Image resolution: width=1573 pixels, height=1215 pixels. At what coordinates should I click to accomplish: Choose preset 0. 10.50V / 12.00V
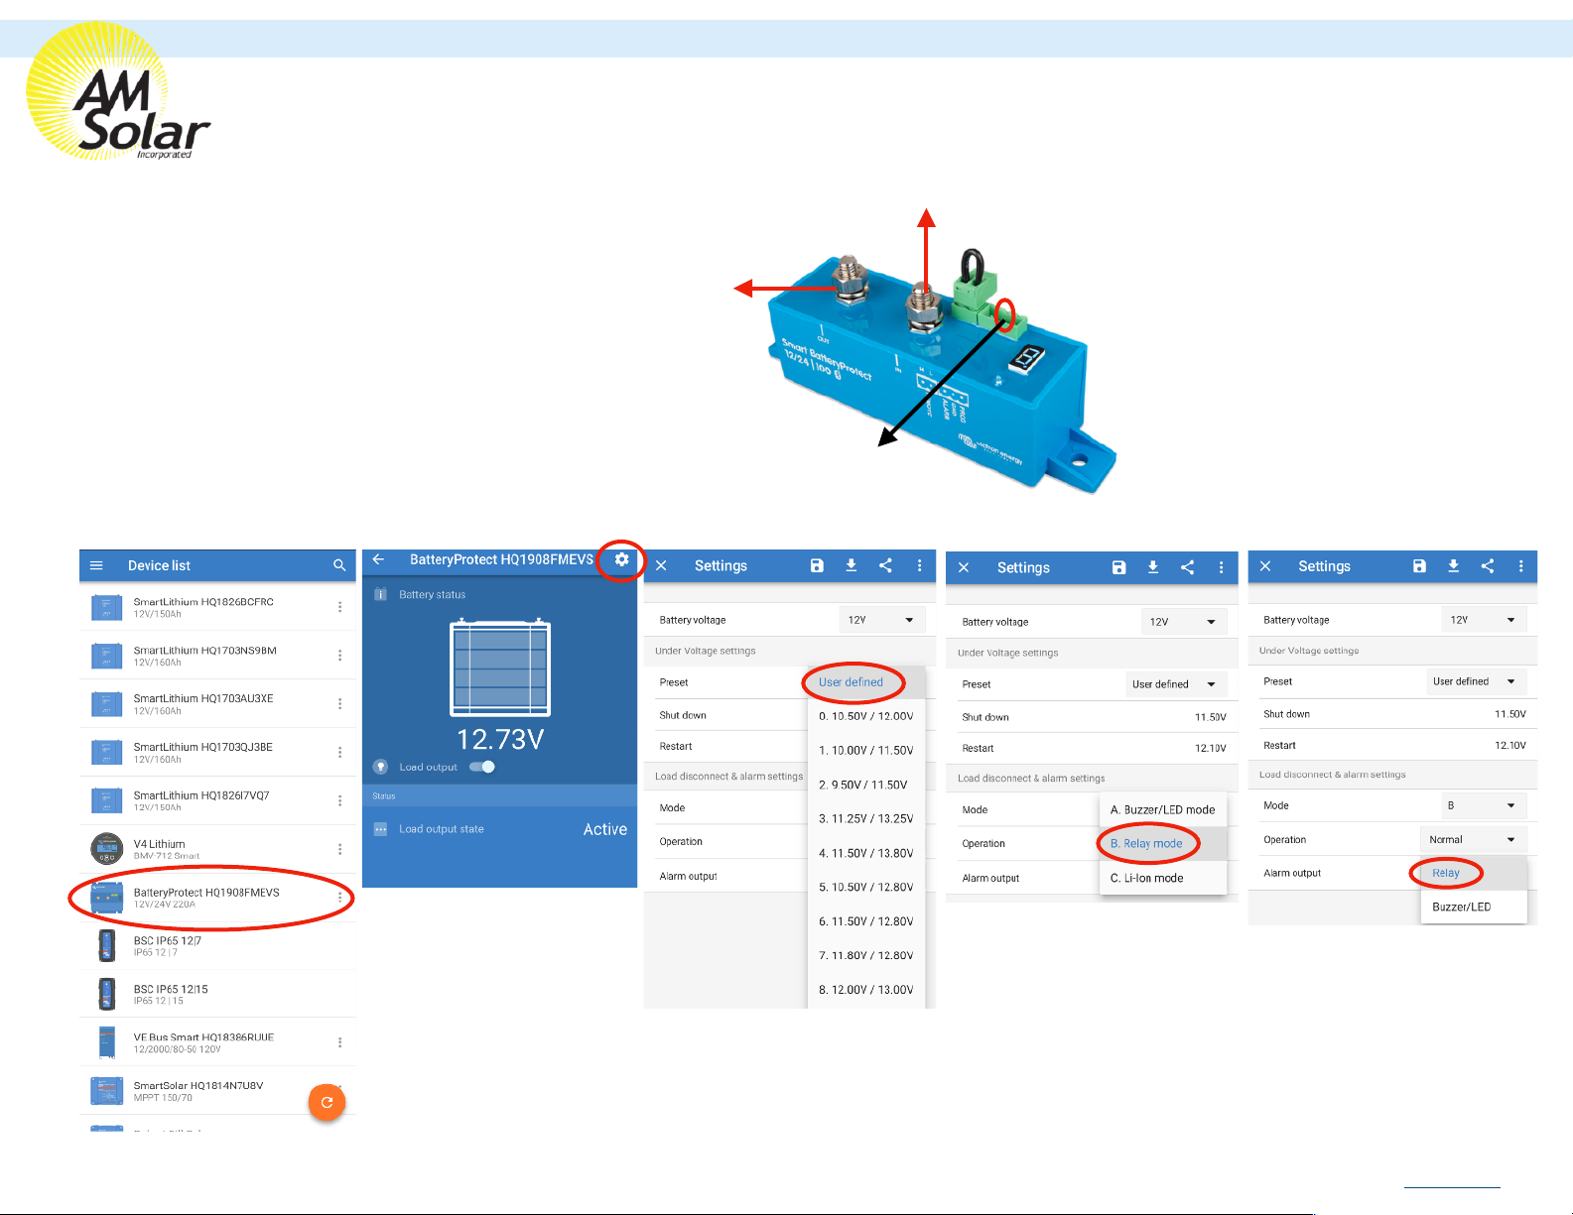[x=865, y=716]
